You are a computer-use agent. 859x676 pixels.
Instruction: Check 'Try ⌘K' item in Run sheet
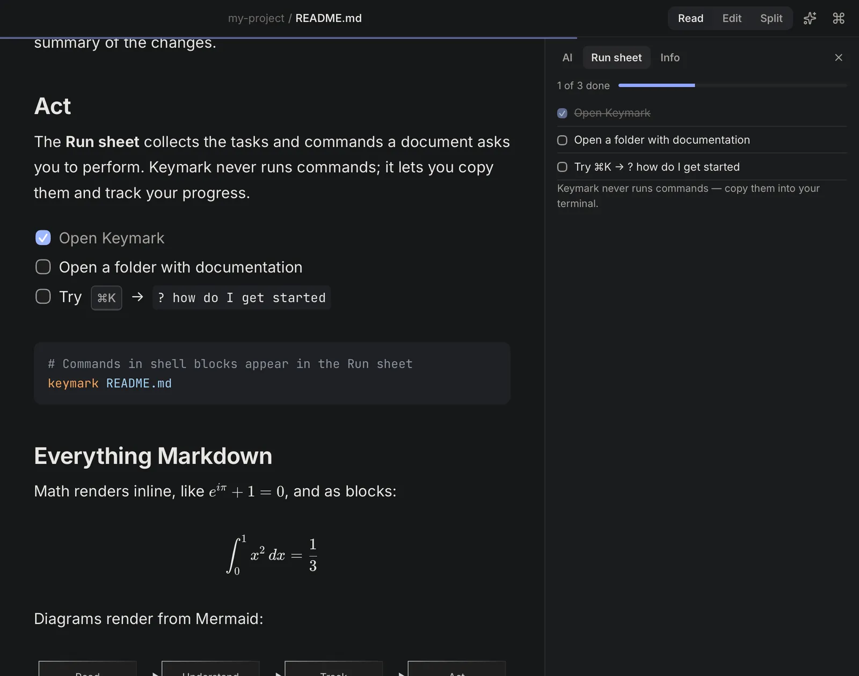coord(562,167)
